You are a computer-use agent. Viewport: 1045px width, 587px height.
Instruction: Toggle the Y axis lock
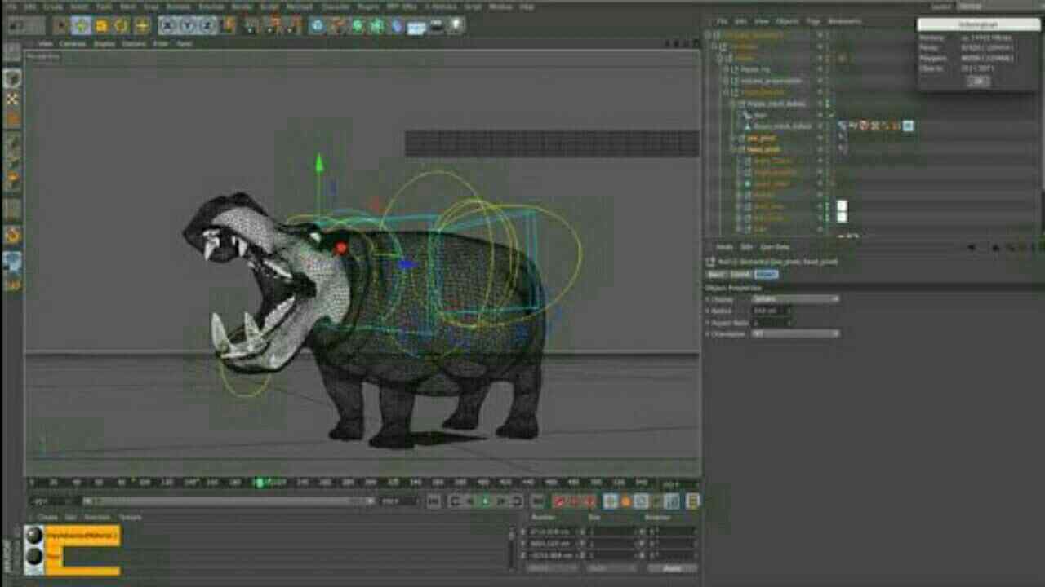(187, 25)
